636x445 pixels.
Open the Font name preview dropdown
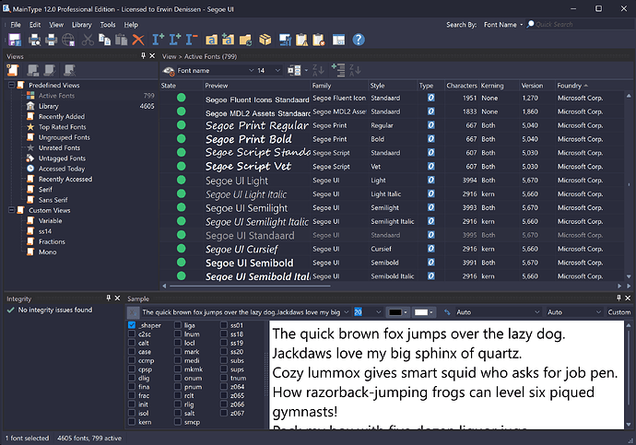[250, 70]
